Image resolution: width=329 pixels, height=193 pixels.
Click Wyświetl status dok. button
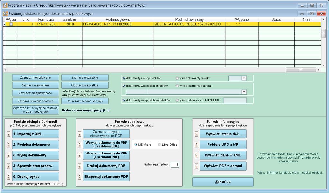pyautogui.click(x=223, y=134)
